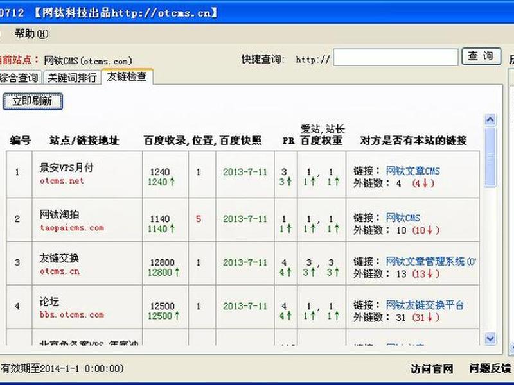Click the 网钛CMS(otcms.com) current site label
The image size is (514, 385).
coord(88,60)
